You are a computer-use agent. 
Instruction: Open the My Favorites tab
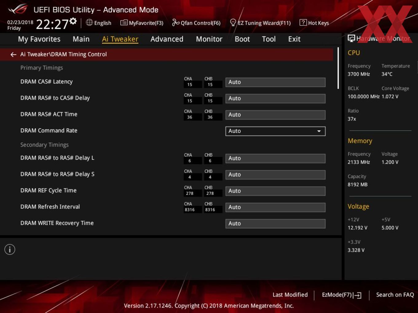[39, 39]
